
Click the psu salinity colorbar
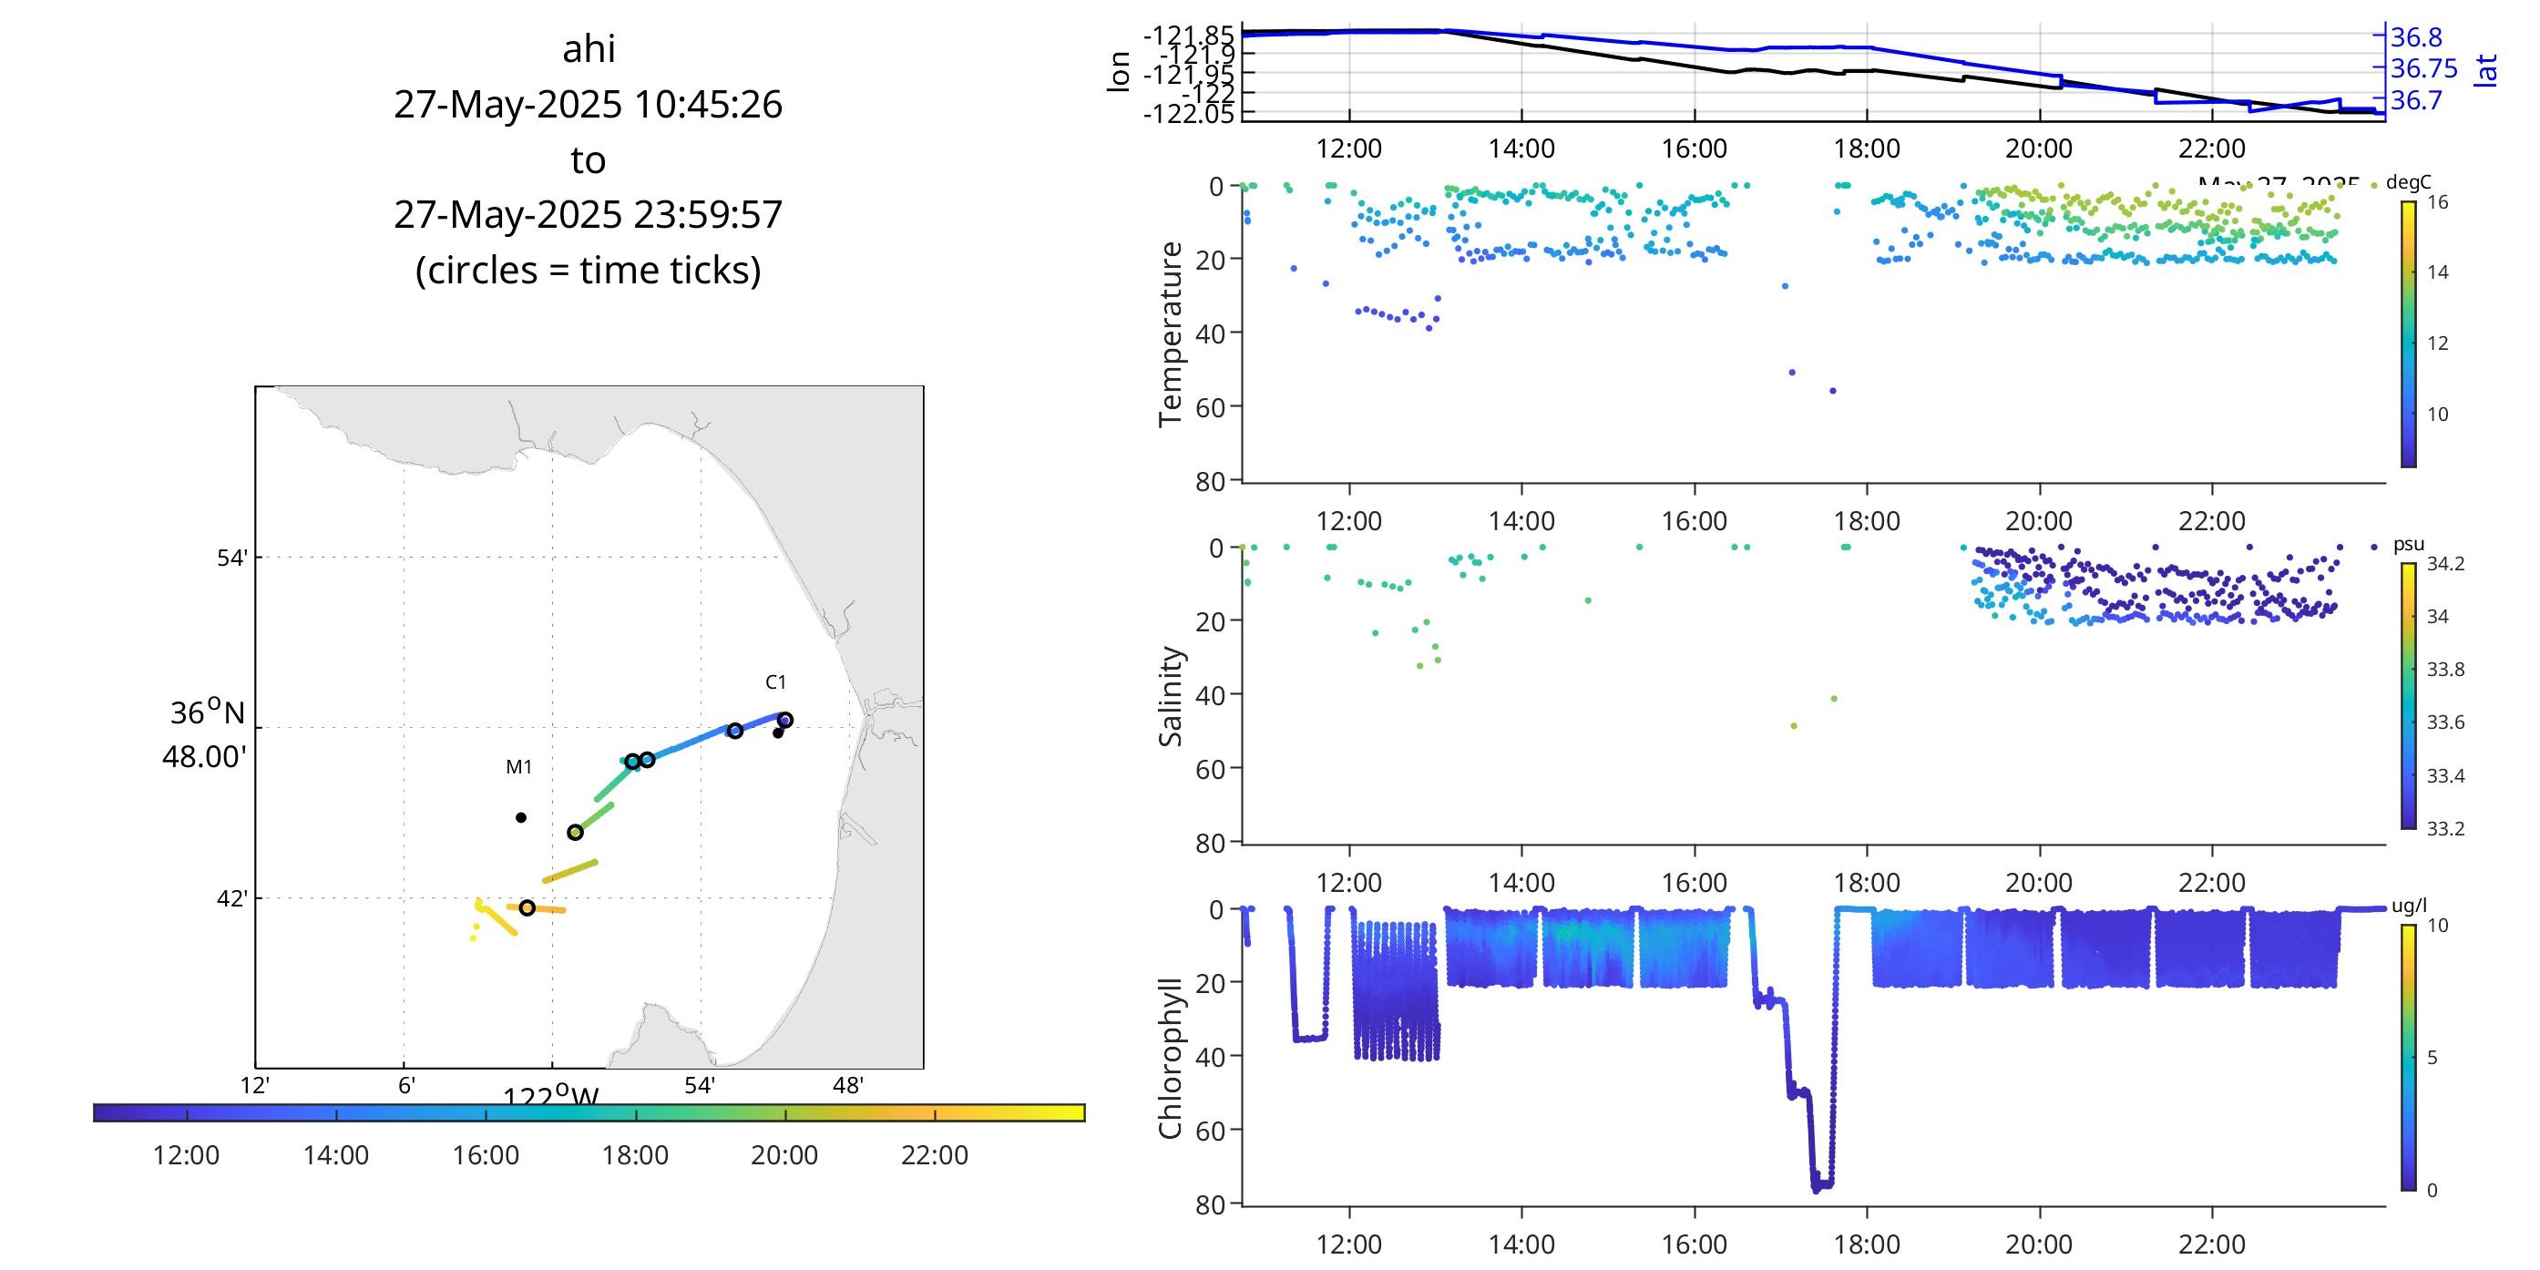(x=2408, y=696)
